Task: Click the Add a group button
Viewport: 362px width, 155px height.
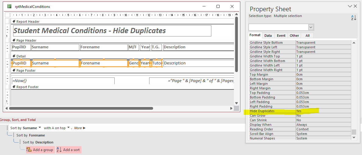Action: (x=40, y=150)
